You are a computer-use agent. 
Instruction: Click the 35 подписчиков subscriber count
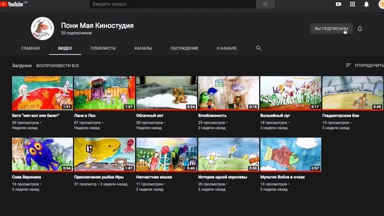click(76, 33)
